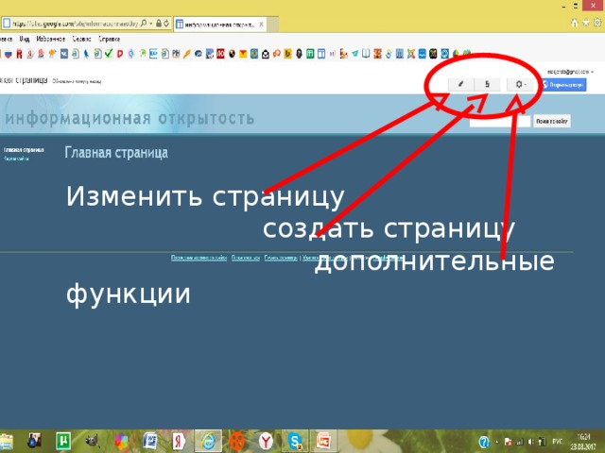Open Yandex Browser from the taskbar
Viewport: 605px width, 453px height.
click(x=266, y=441)
